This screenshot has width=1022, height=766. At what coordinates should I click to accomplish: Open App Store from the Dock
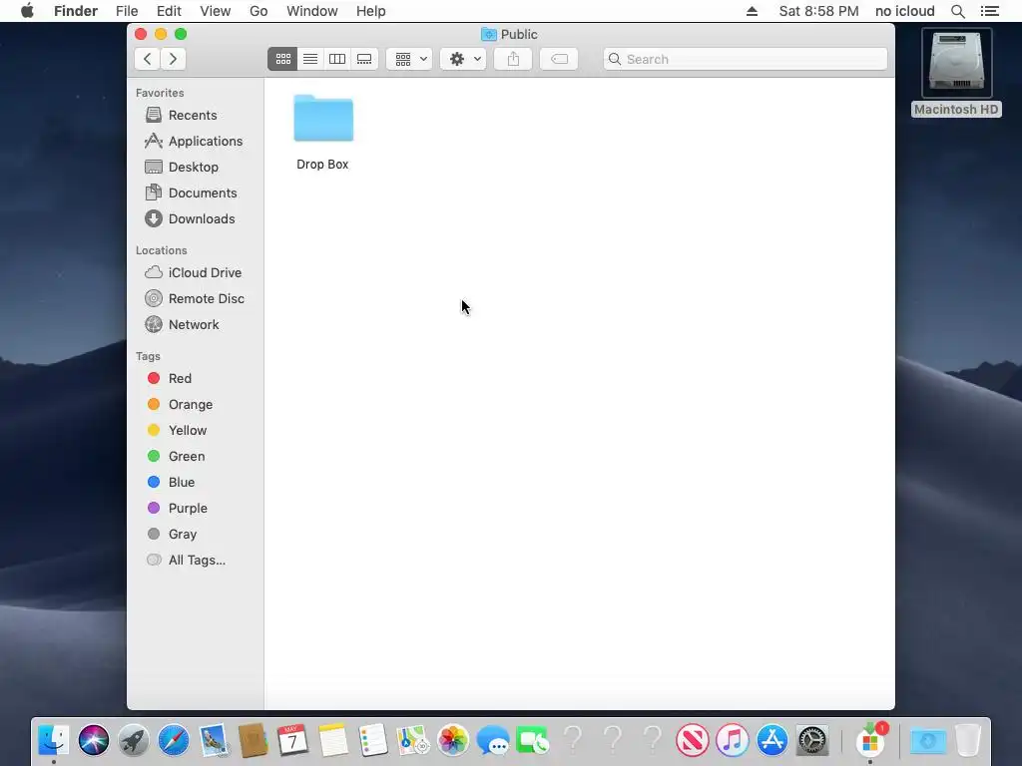772,741
